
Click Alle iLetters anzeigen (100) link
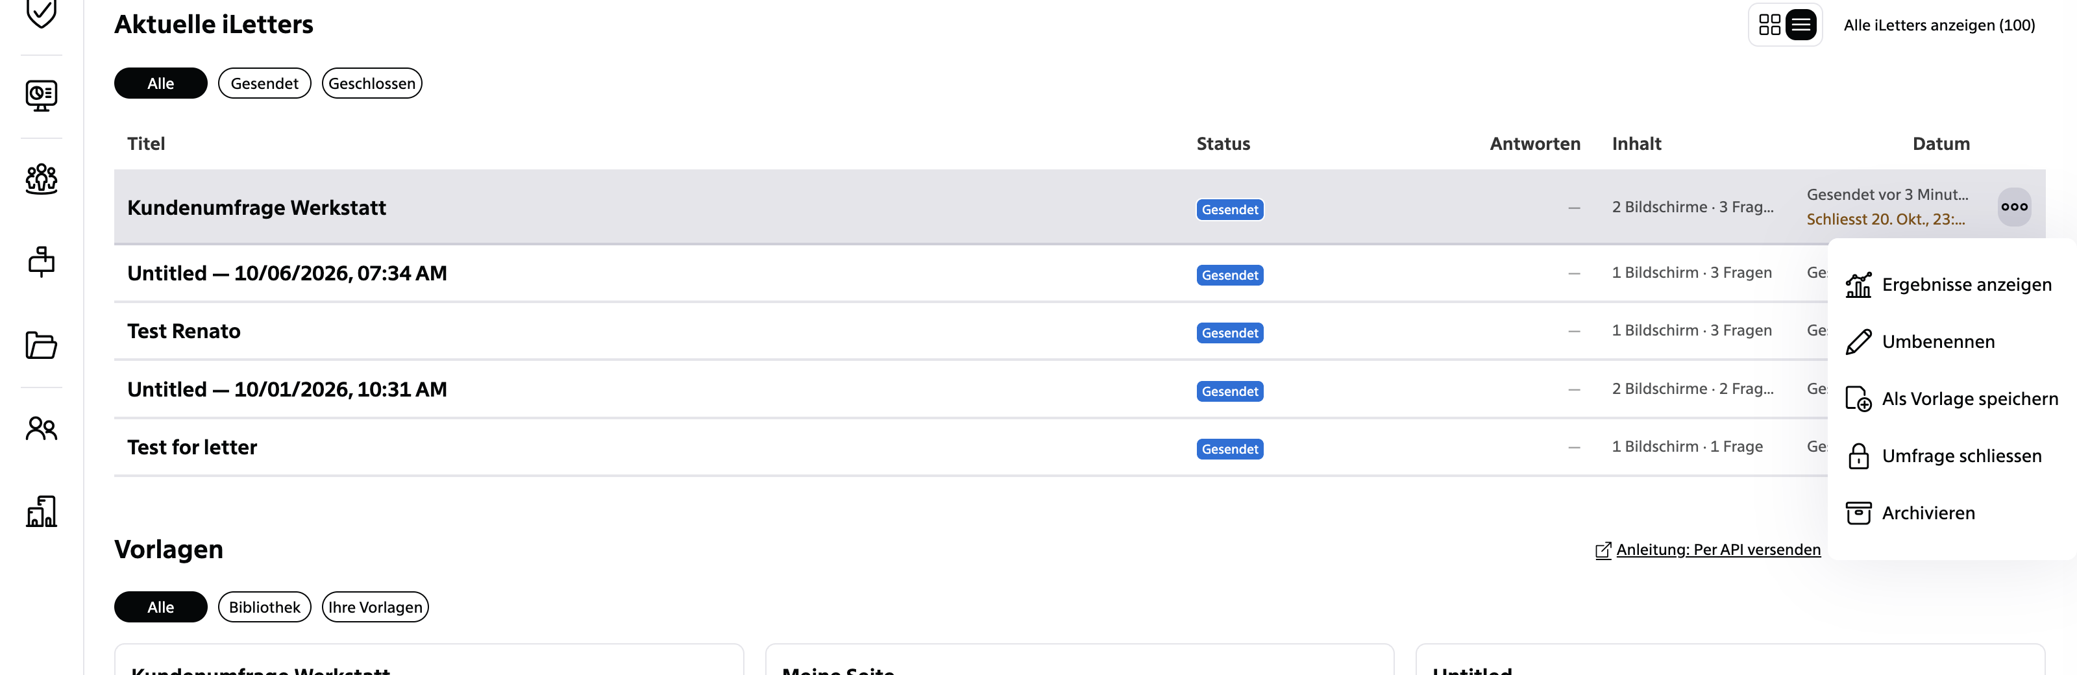pos(1939,25)
